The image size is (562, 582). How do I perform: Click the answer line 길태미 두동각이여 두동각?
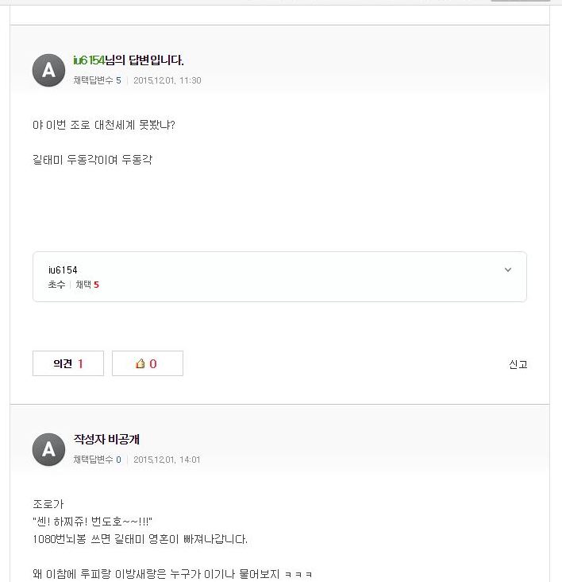click(x=93, y=160)
